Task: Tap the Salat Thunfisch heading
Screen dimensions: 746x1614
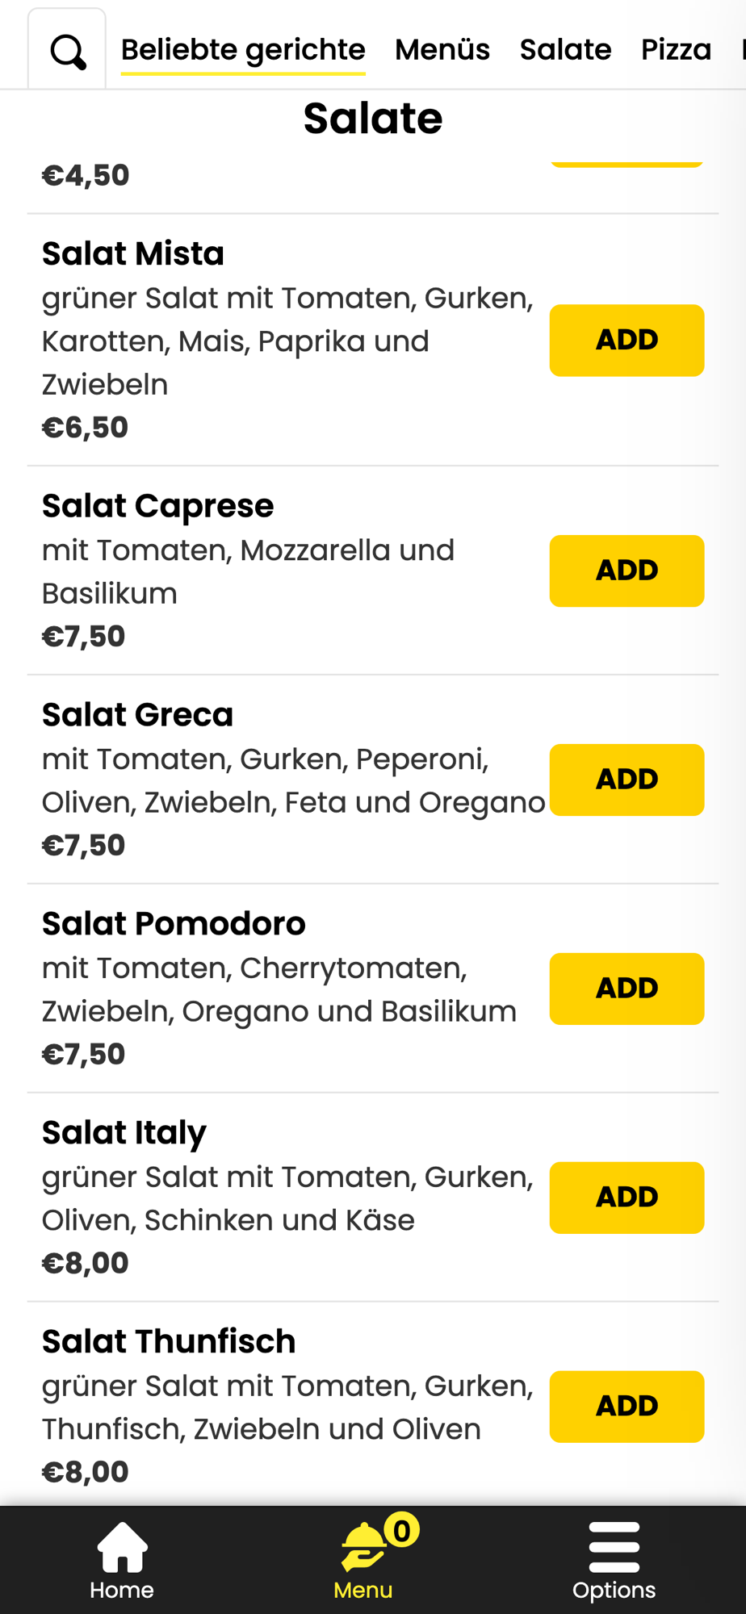Action: pos(169,1342)
